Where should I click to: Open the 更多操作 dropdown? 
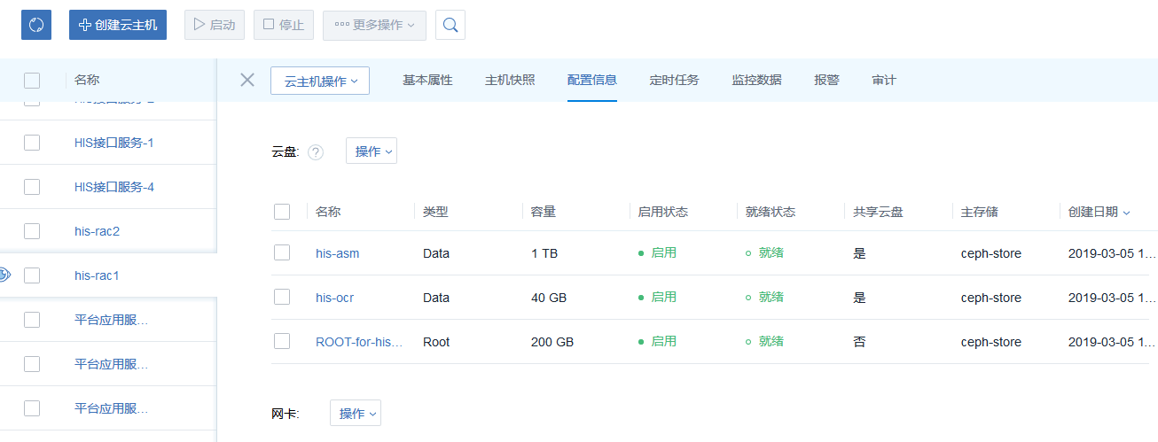tap(374, 25)
